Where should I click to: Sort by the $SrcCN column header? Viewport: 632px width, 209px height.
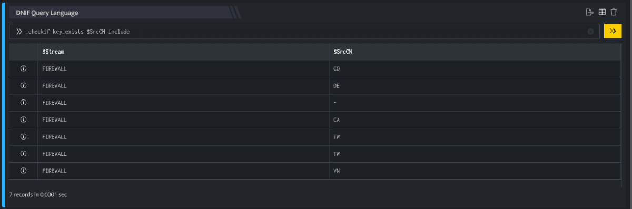[x=343, y=52]
